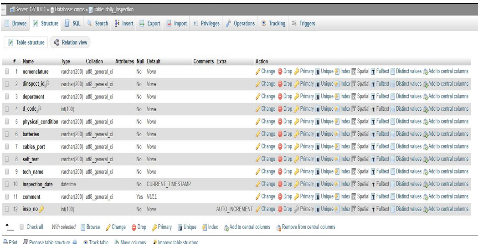
Task: Click the server icon in the breadcrumb
Action: click(x=12, y=10)
